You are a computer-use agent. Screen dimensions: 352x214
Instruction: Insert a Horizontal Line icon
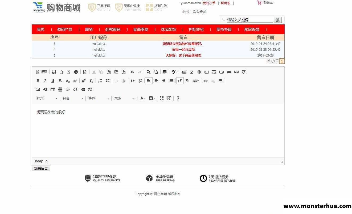(x=60, y=89)
